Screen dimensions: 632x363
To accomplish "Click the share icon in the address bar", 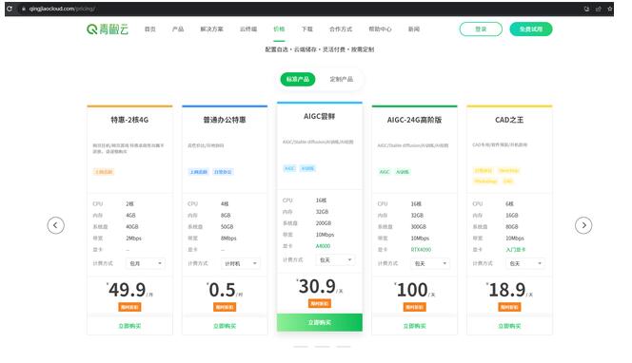I will click(598, 9).
